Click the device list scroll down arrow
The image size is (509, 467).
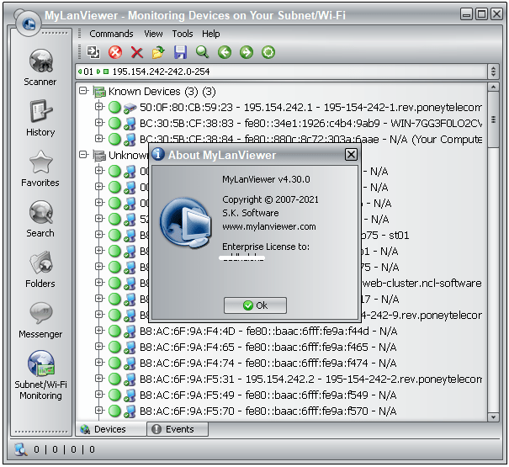point(493,417)
